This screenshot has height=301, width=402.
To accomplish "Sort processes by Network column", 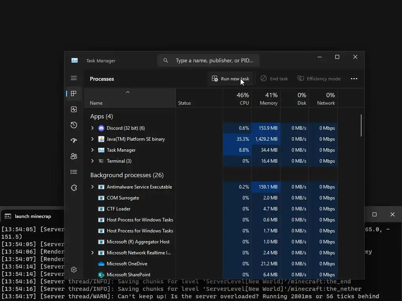I will tap(323, 98).
